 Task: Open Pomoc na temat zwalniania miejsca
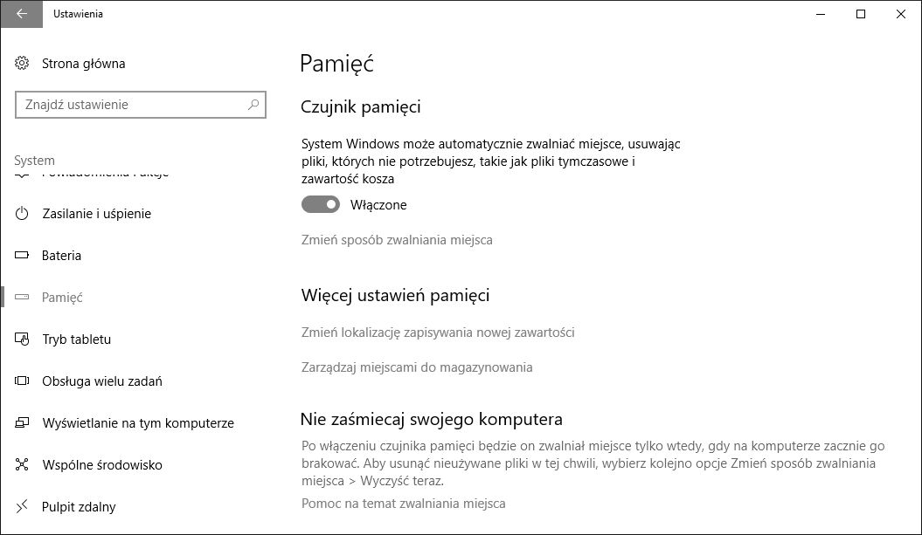point(403,504)
